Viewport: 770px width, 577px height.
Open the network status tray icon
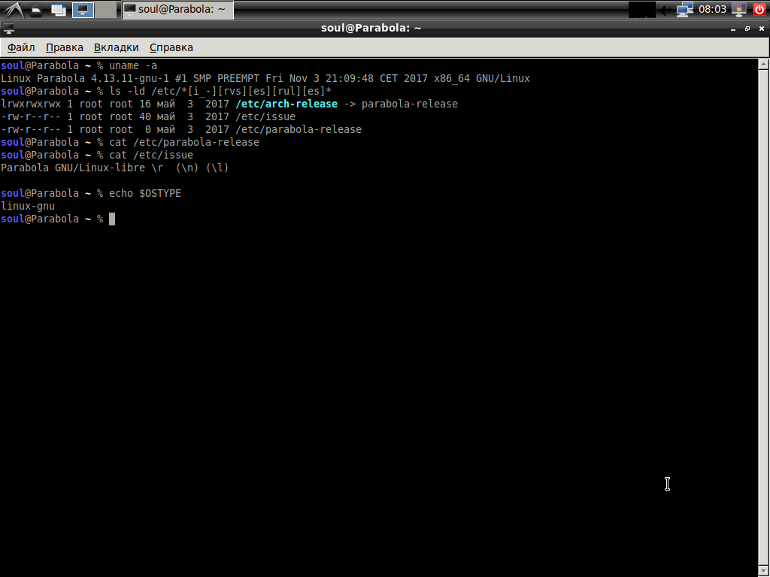point(684,9)
